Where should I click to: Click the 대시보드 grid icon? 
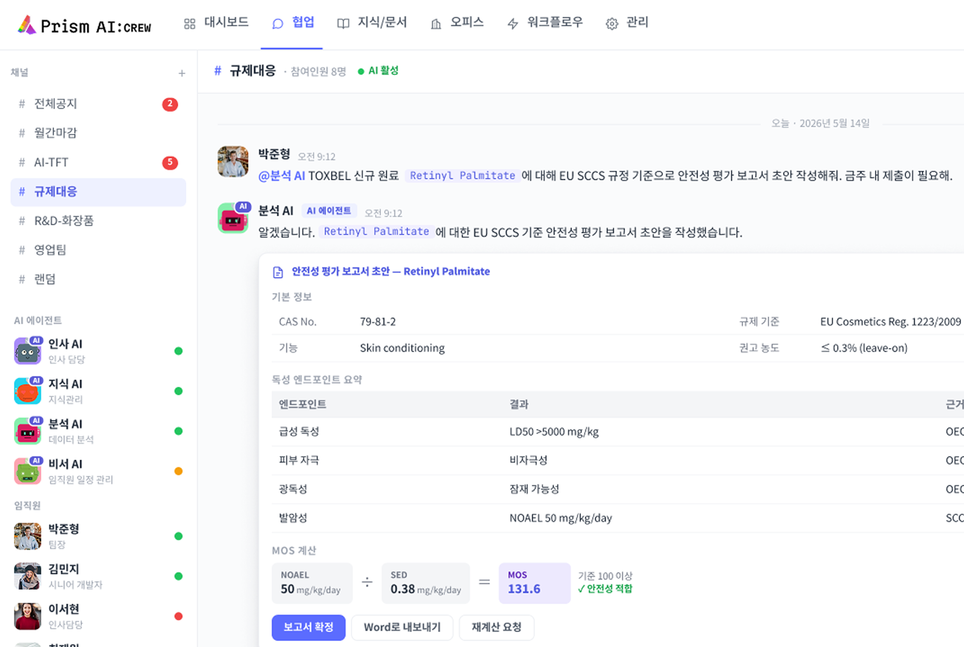pos(190,24)
